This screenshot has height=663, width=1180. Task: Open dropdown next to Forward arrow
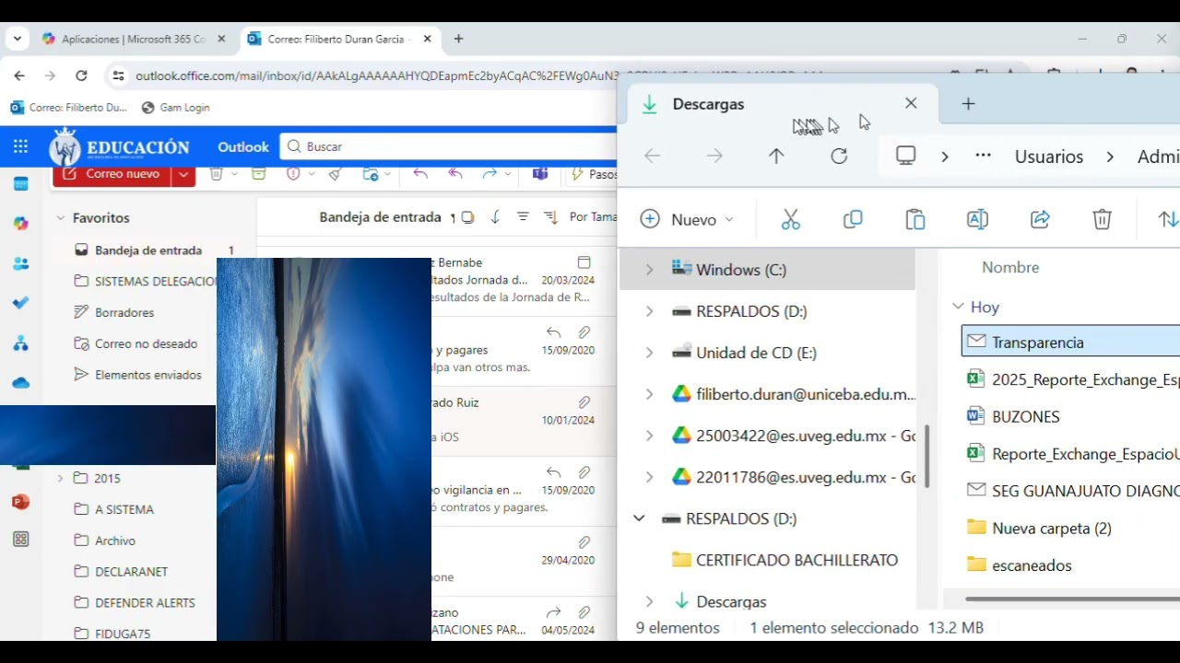[x=508, y=174]
